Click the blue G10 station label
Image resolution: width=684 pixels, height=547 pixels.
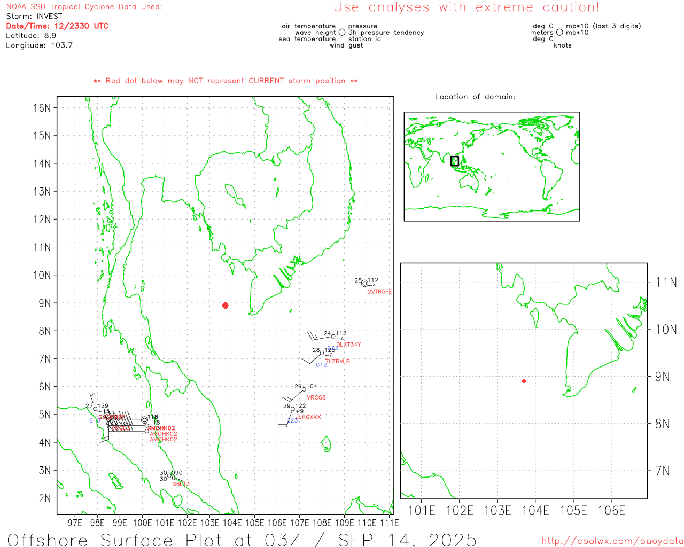(95, 420)
